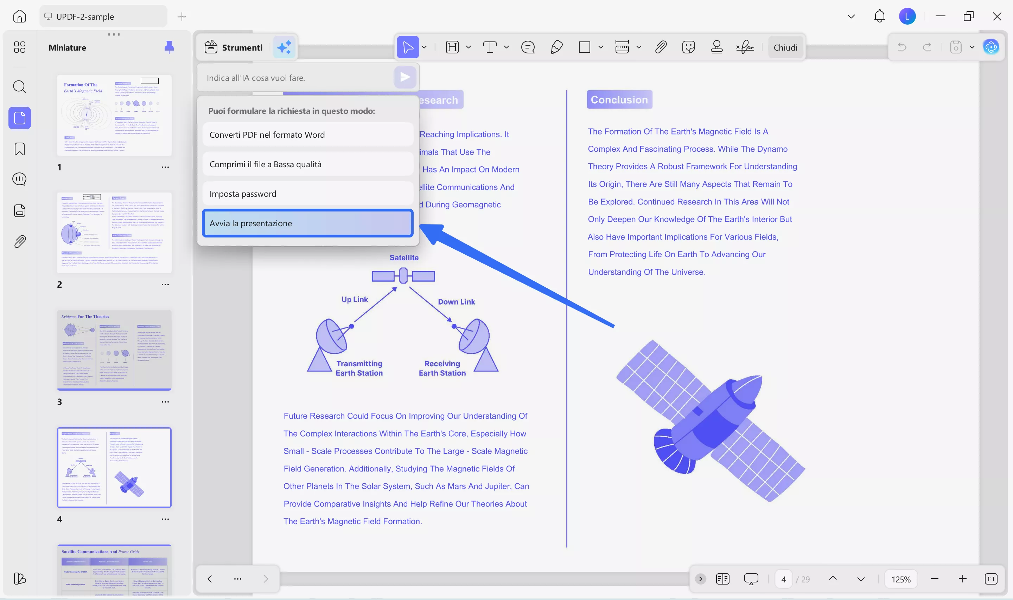
Task: Toggle the AI sparkle assistant button
Action: click(x=284, y=47)
